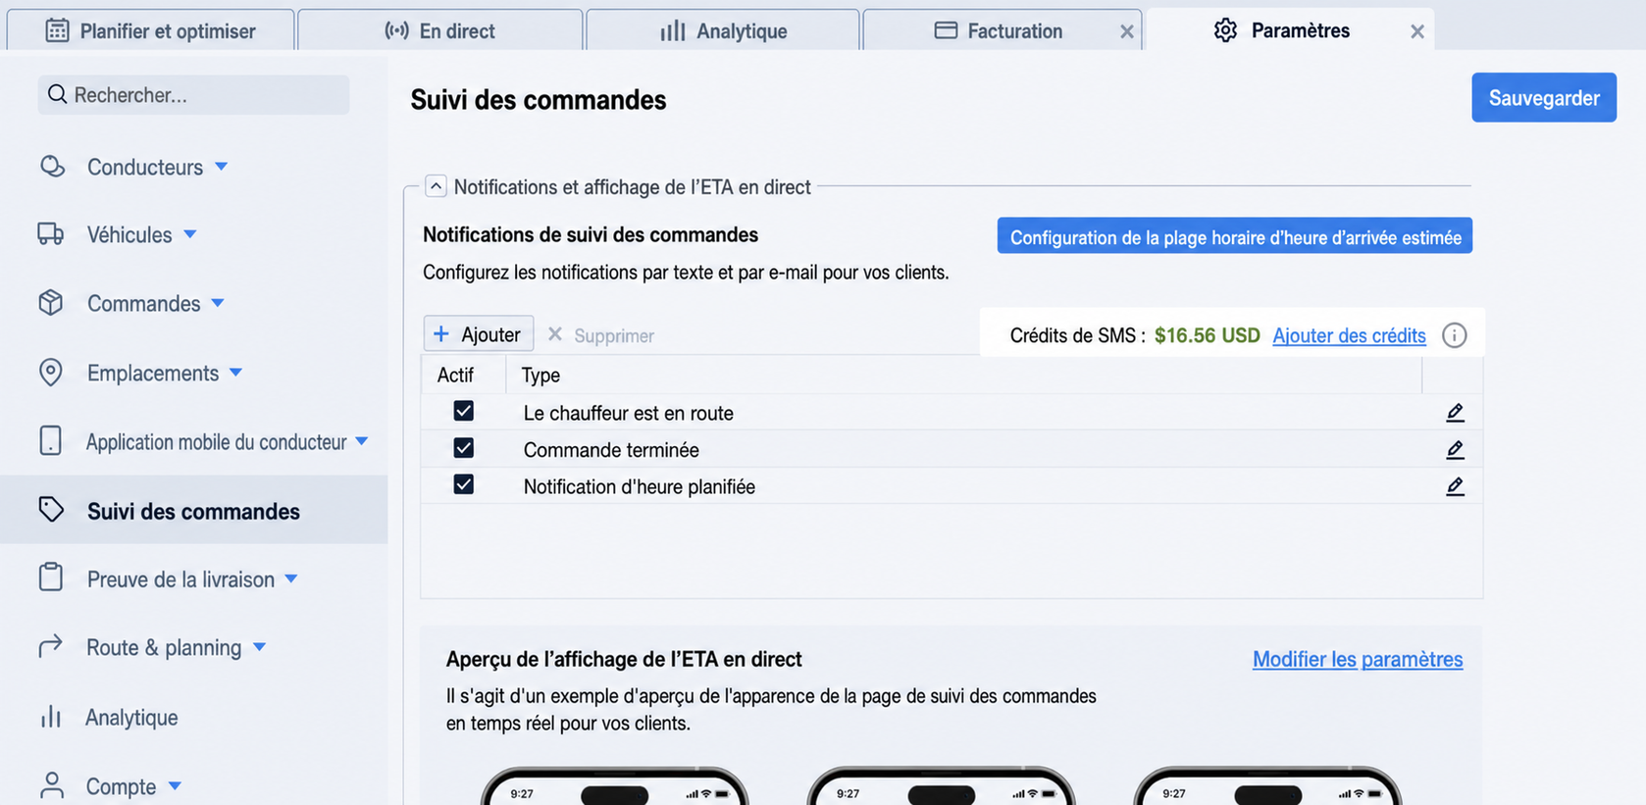Expand the Route & planning arrow
1646x805 pixels.
point(260,647)
